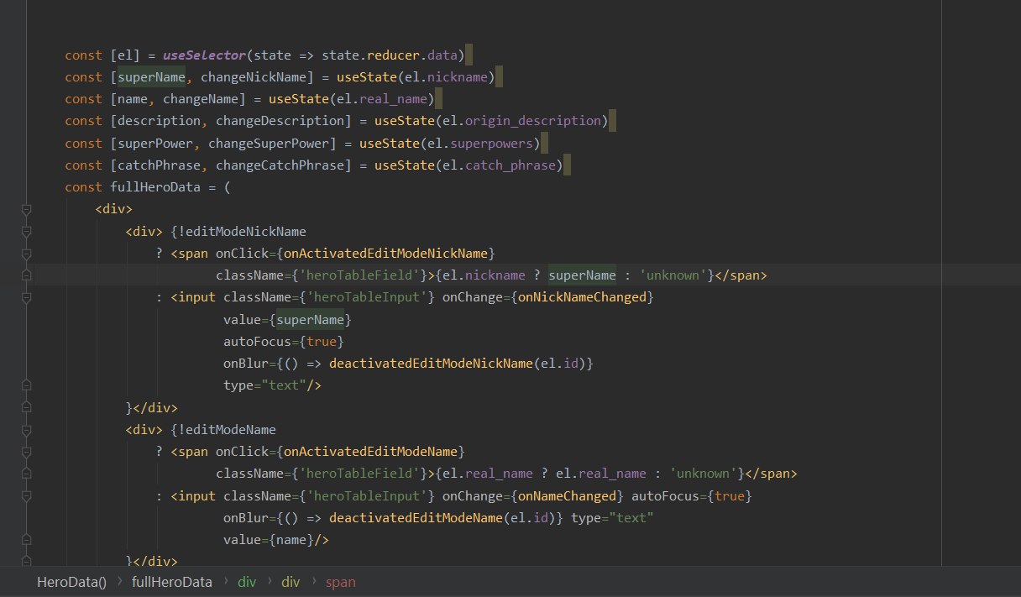The width and height of the screenshot is (1021, 597).
Task: Click fold end marker beside type="text"/> line
Action: tap(26, 385)
